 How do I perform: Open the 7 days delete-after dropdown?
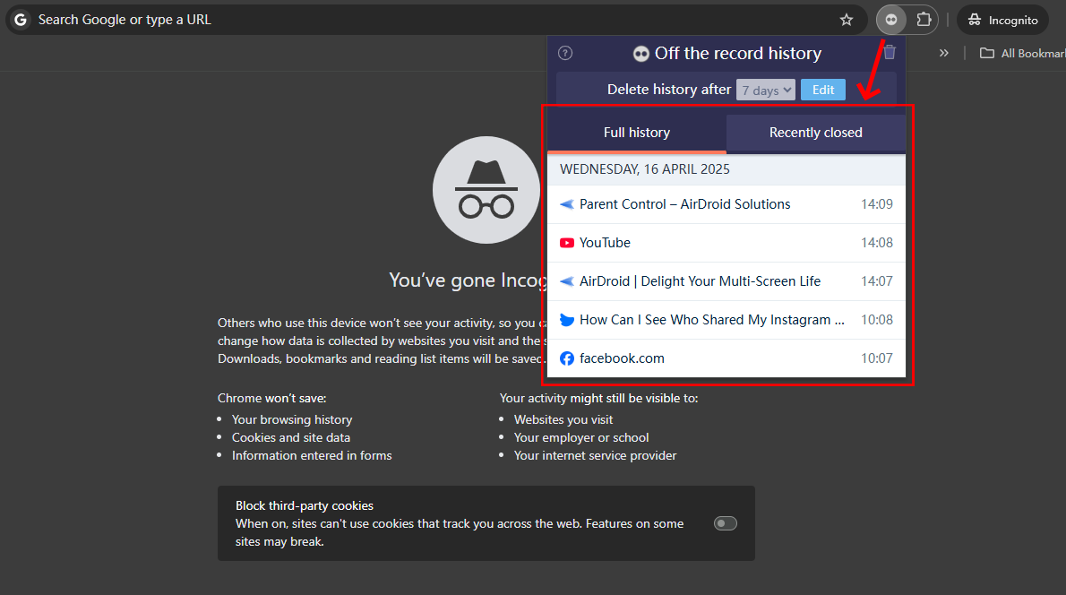[766, 90]
